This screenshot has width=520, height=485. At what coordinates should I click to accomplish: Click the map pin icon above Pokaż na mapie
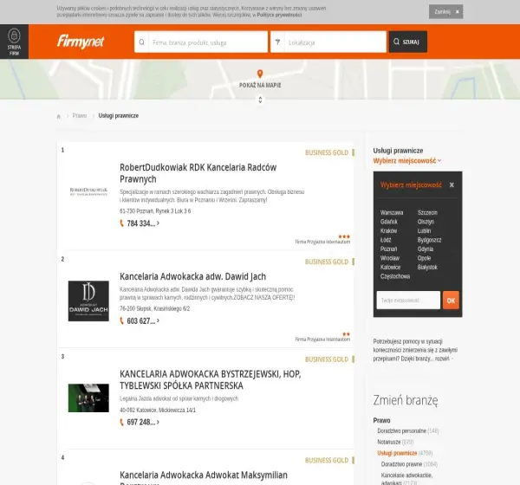click(x=260, y=74)
